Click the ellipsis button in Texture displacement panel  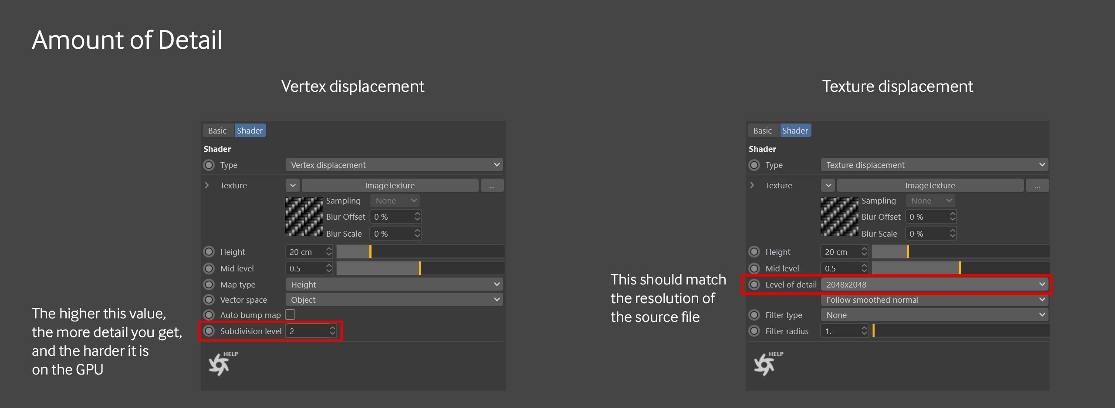point(1037,186)
